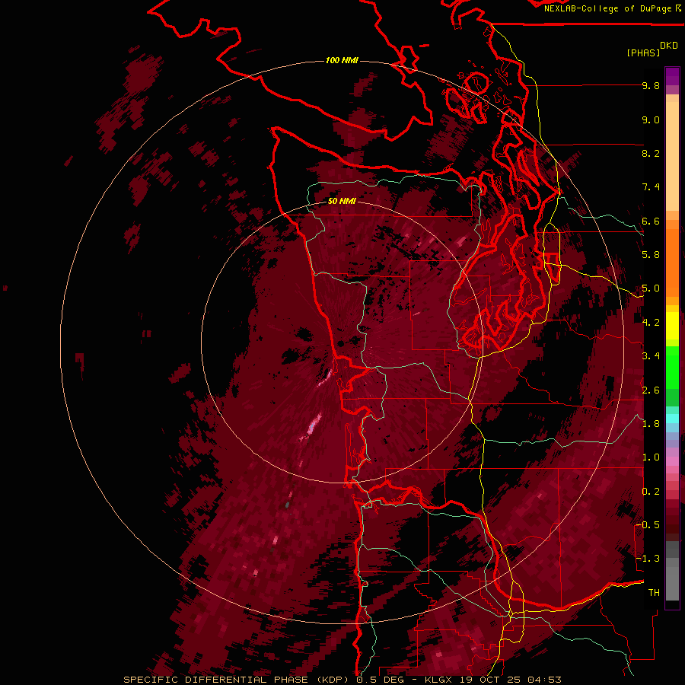Click the 8.2 legend value
The height and width of the screenshot is (685, 685).
pyautogui.click(x=651, y=153)
